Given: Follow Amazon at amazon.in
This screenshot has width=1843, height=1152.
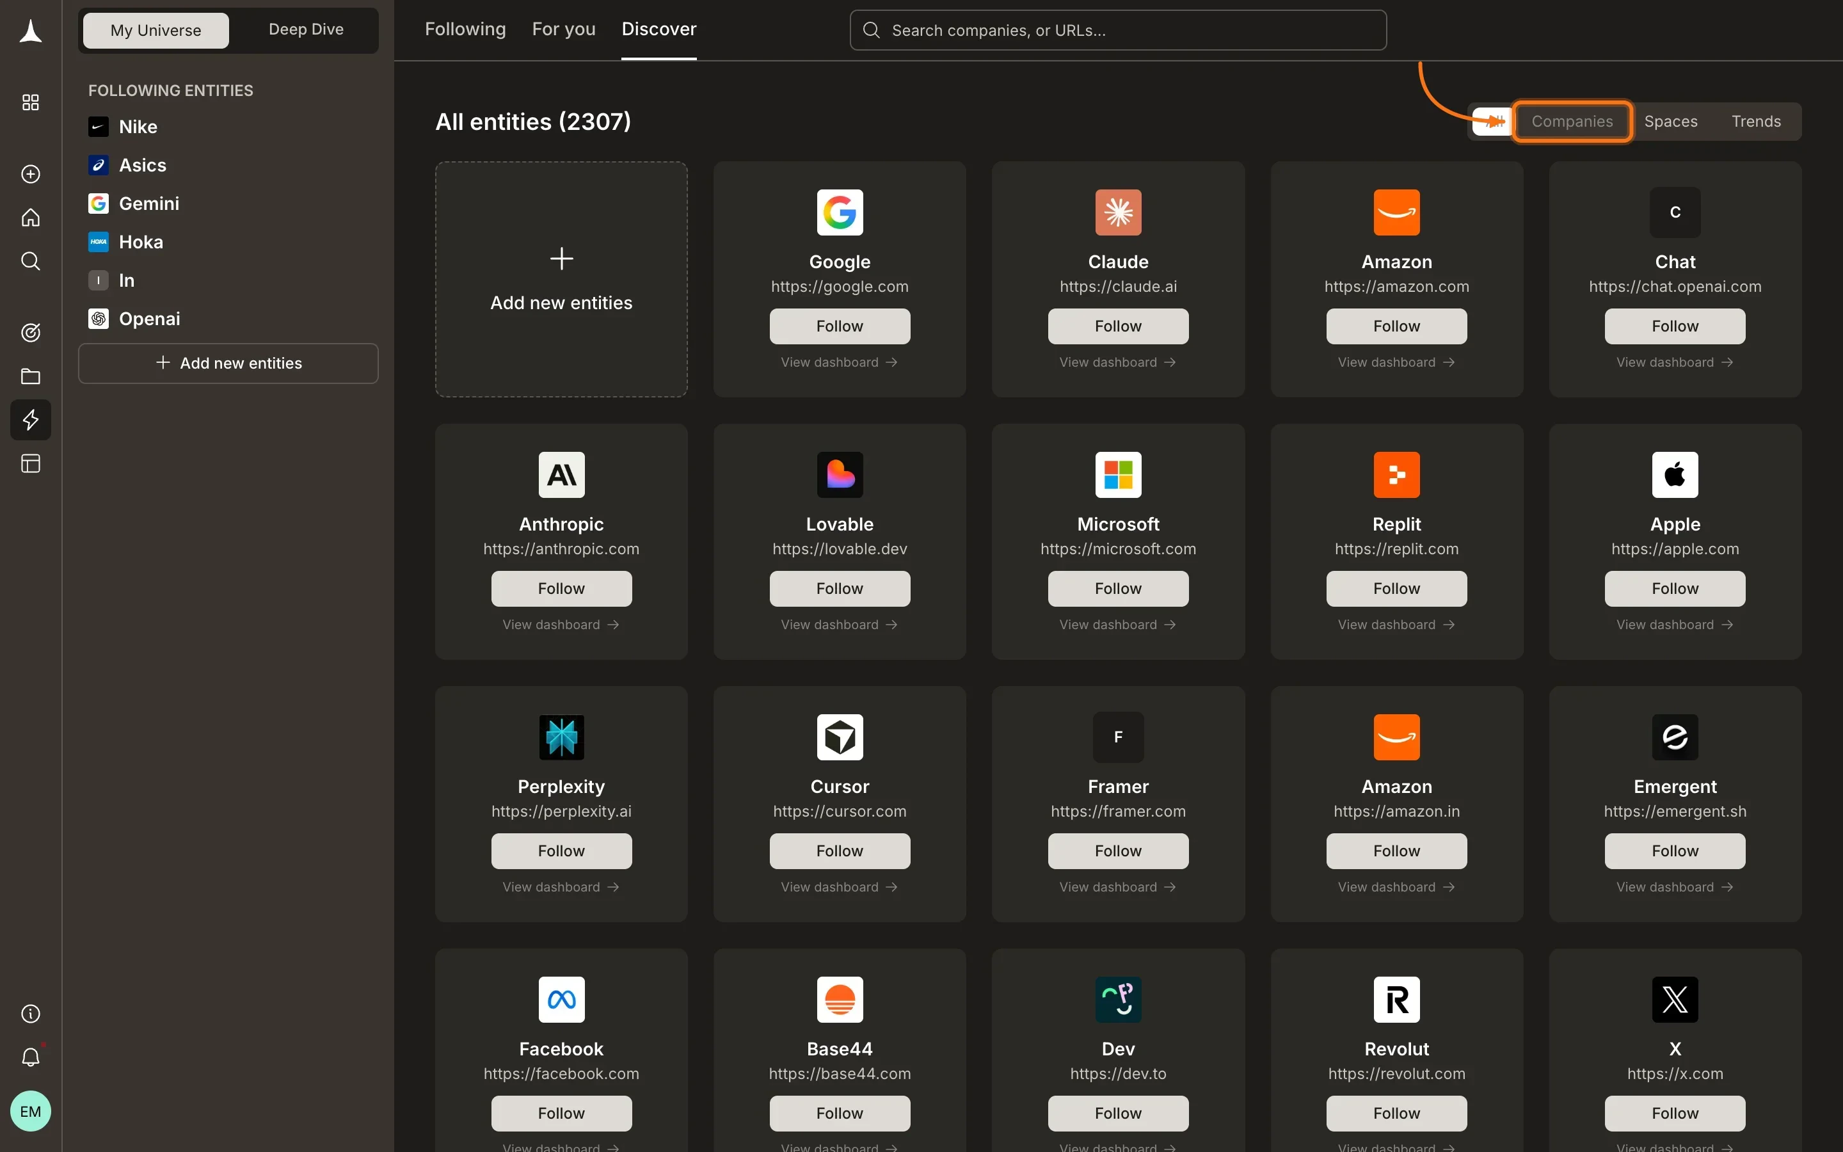Looking at the screenshot, I should (1396, 851).
